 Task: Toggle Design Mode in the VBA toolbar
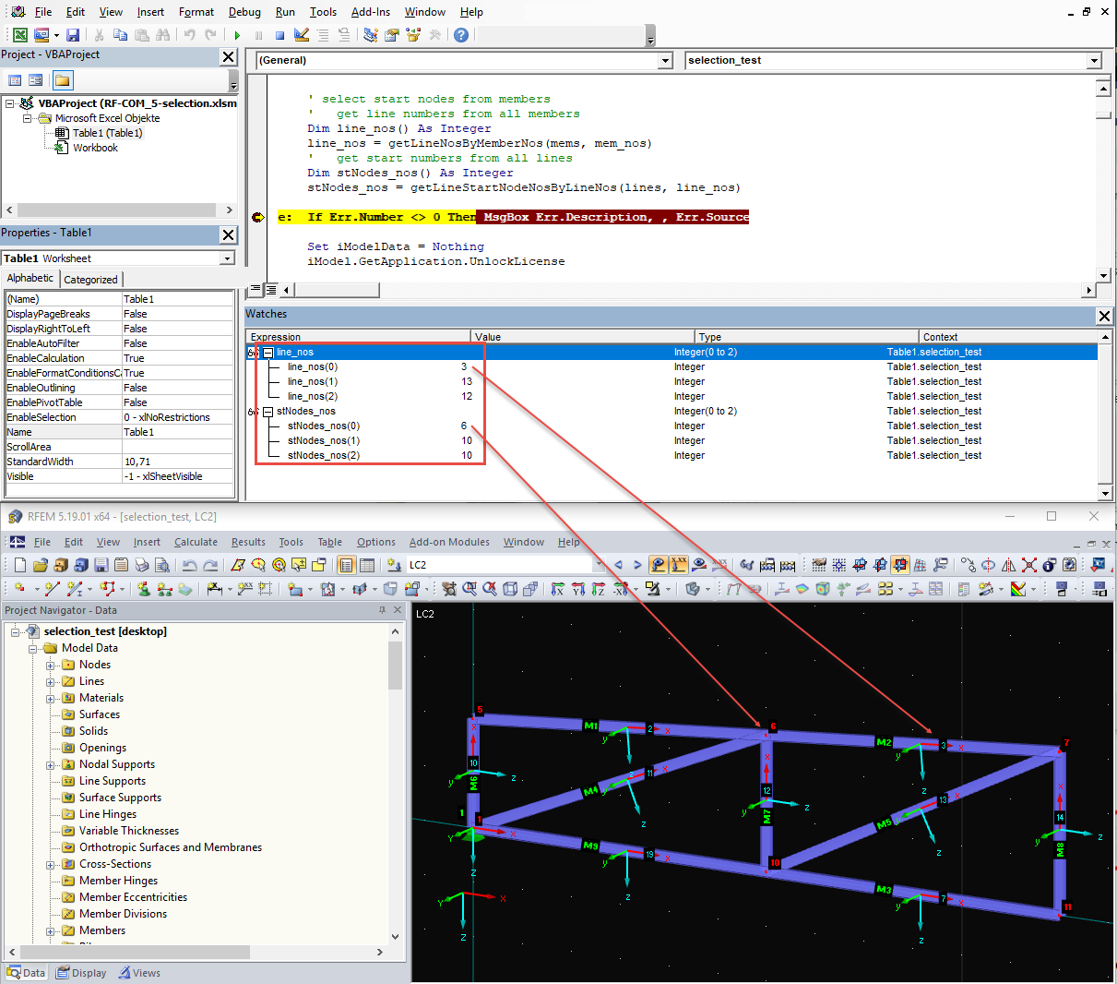tap(302, 35)
